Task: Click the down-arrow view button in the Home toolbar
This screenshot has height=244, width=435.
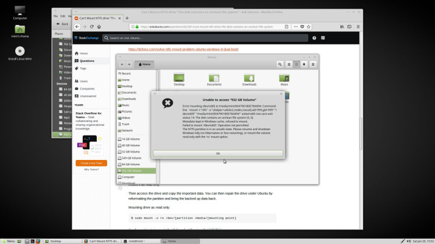Action: tap(304, 65)
